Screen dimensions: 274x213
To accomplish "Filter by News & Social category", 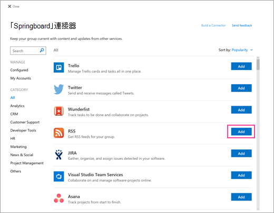I will pos(22,155).
